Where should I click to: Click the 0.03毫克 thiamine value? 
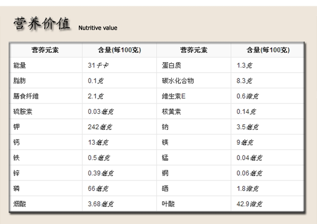click(101, 112)
